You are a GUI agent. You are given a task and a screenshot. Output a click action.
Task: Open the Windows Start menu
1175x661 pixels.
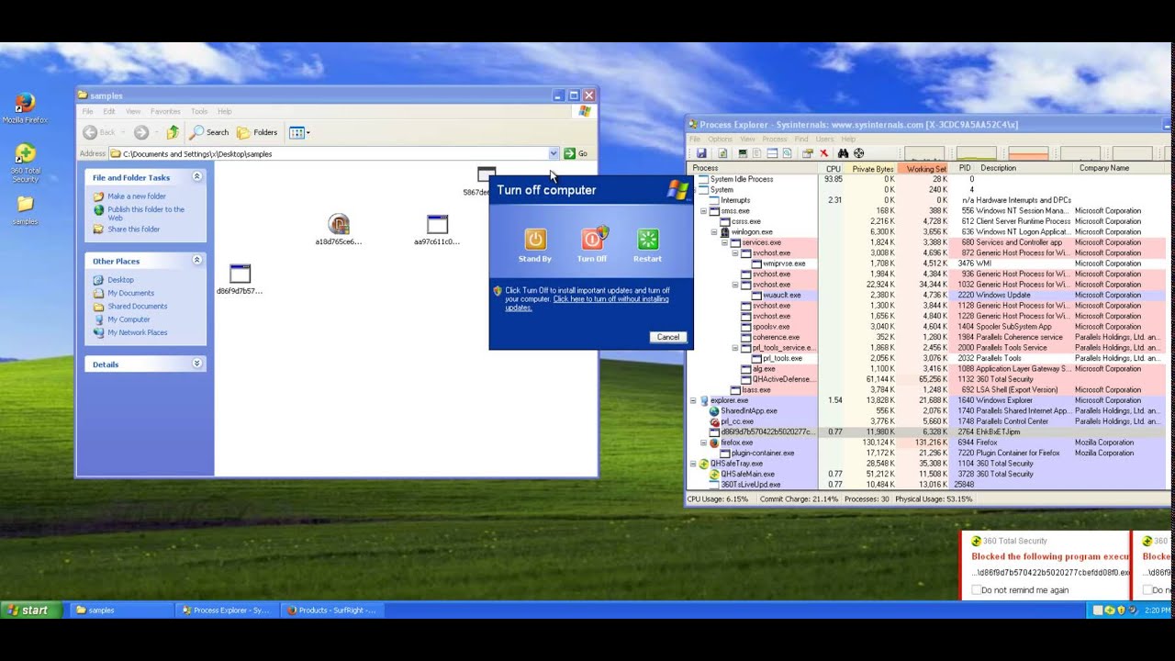[31, 610]
